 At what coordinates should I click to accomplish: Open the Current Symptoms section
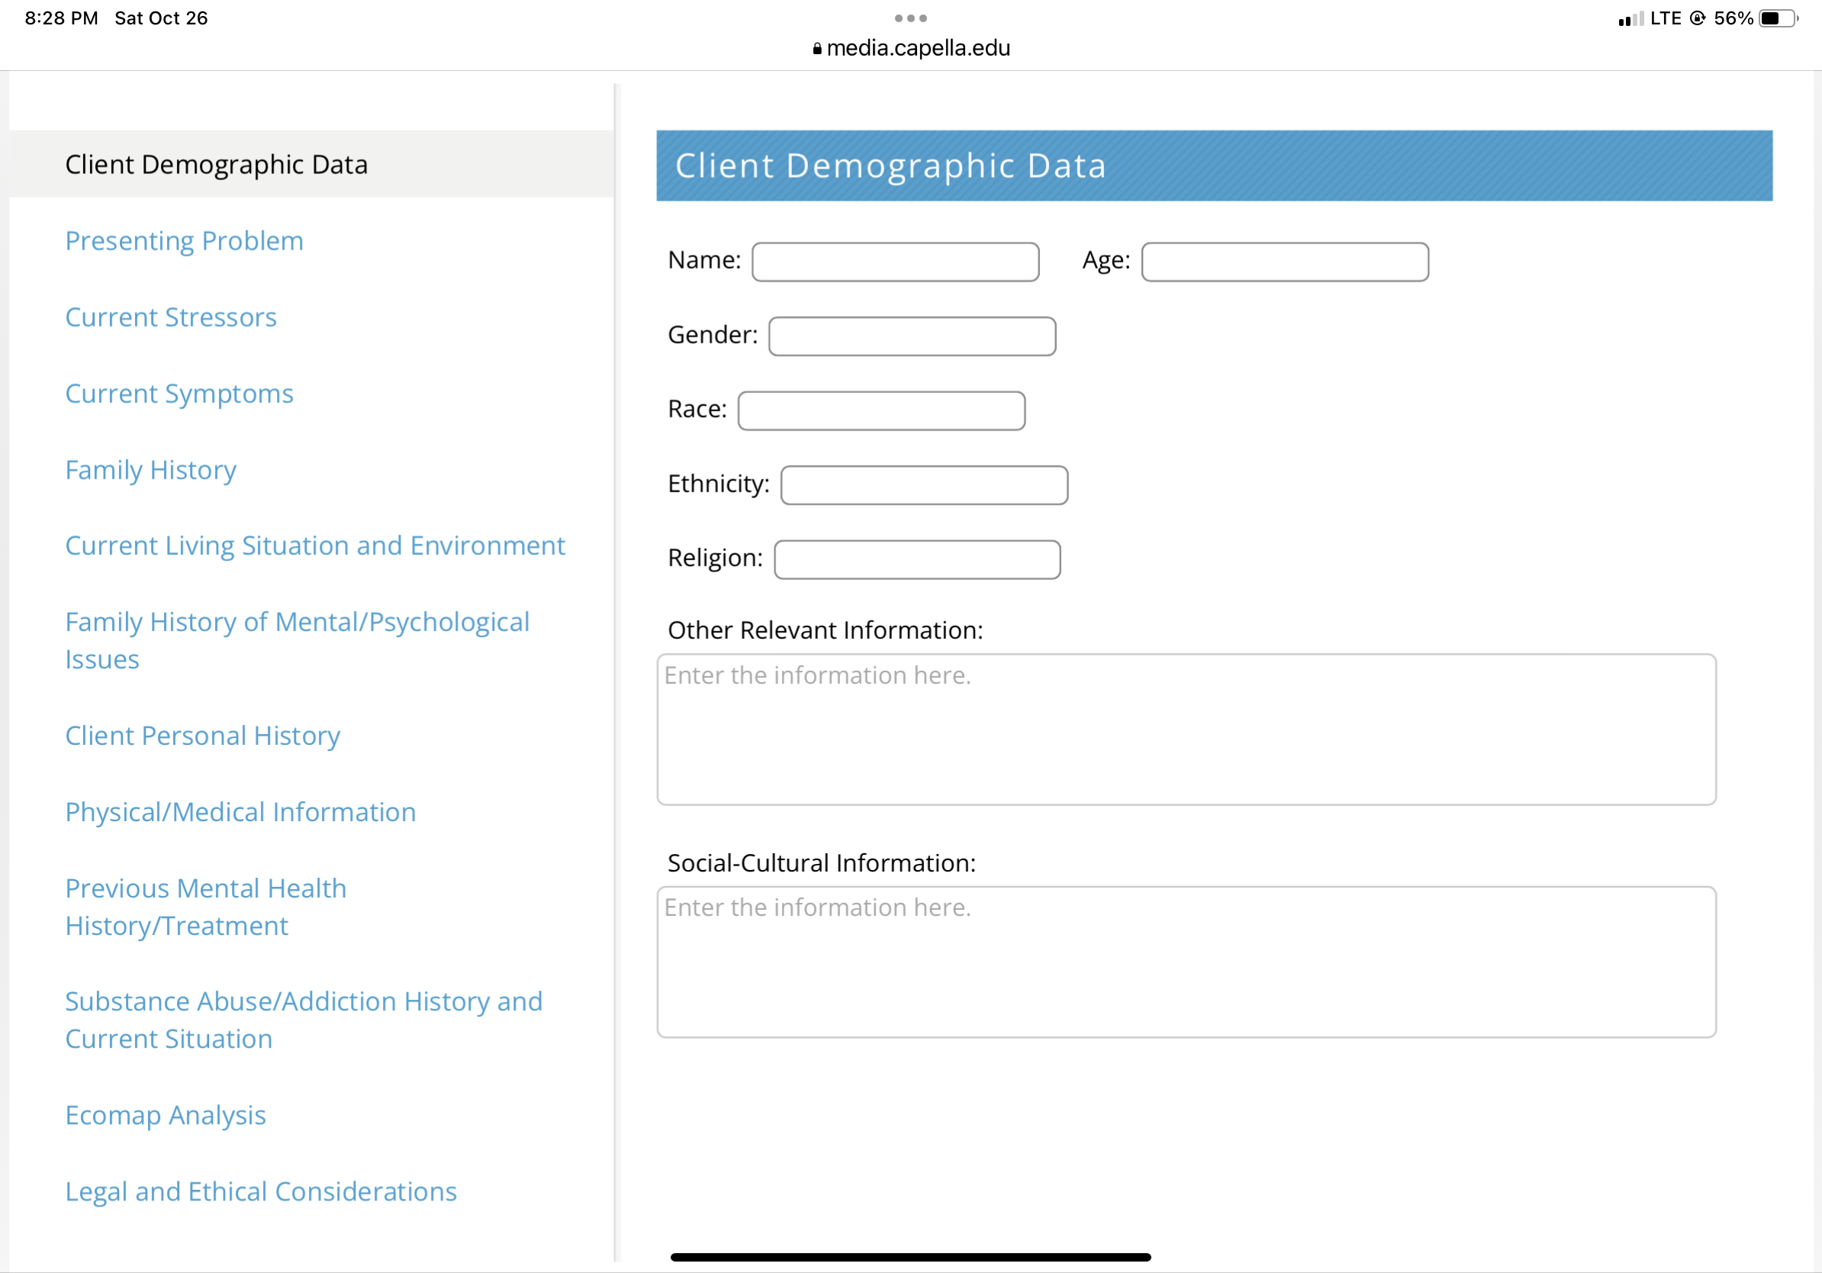179,394
